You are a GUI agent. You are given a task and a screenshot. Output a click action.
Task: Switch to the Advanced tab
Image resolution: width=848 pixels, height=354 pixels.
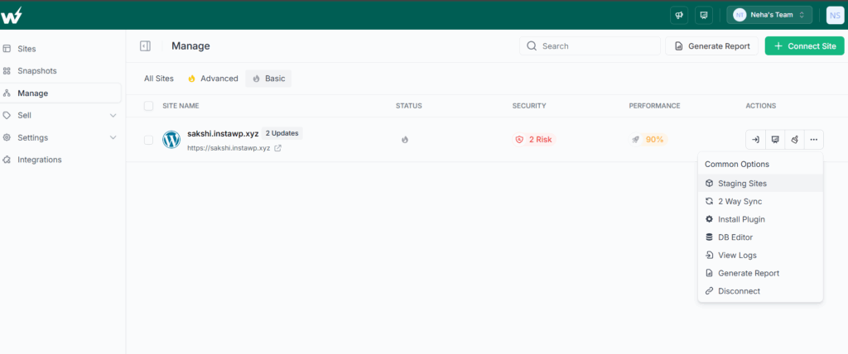pos(213,79)
